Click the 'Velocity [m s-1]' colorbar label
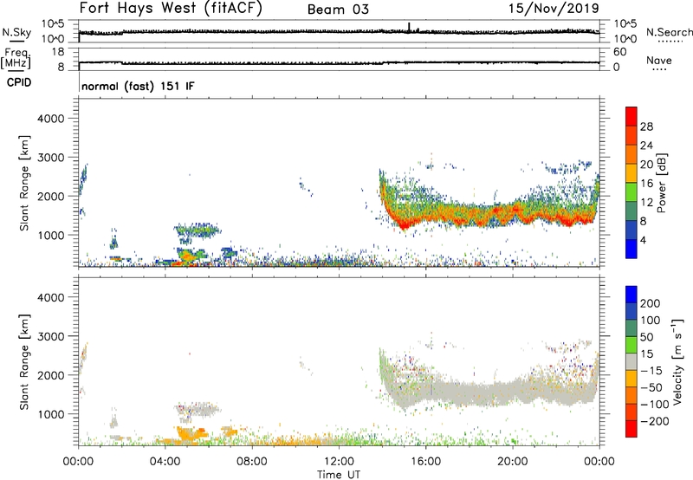Image resolution: width=693 pixels, height=480 pixels. (677, 361)
